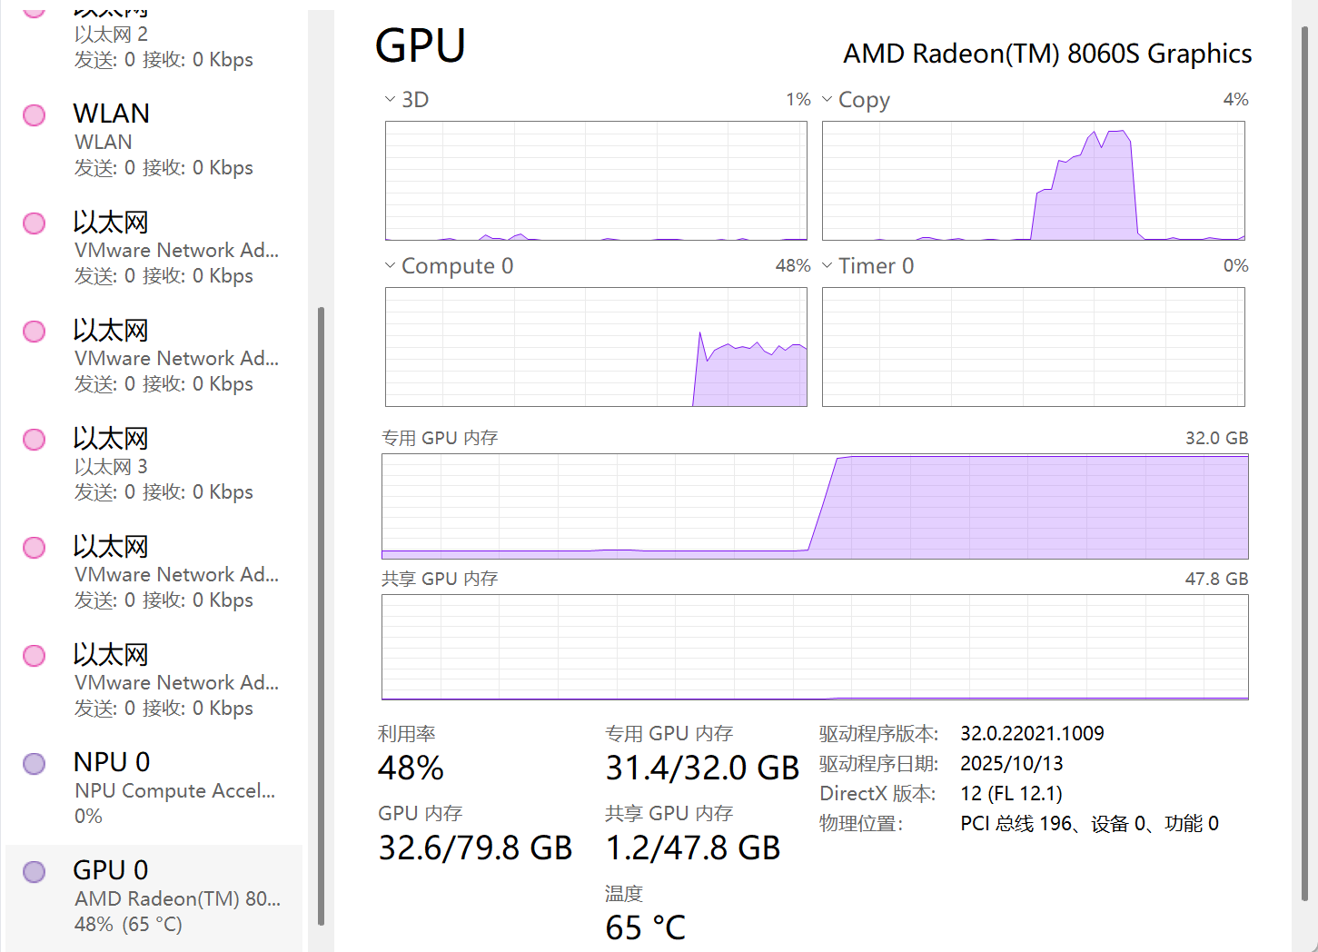The image size is (1318, 952).
Task: Select the AMD Radeon(TM) 80... sidebar text
Action: click(x=177, y=898)
